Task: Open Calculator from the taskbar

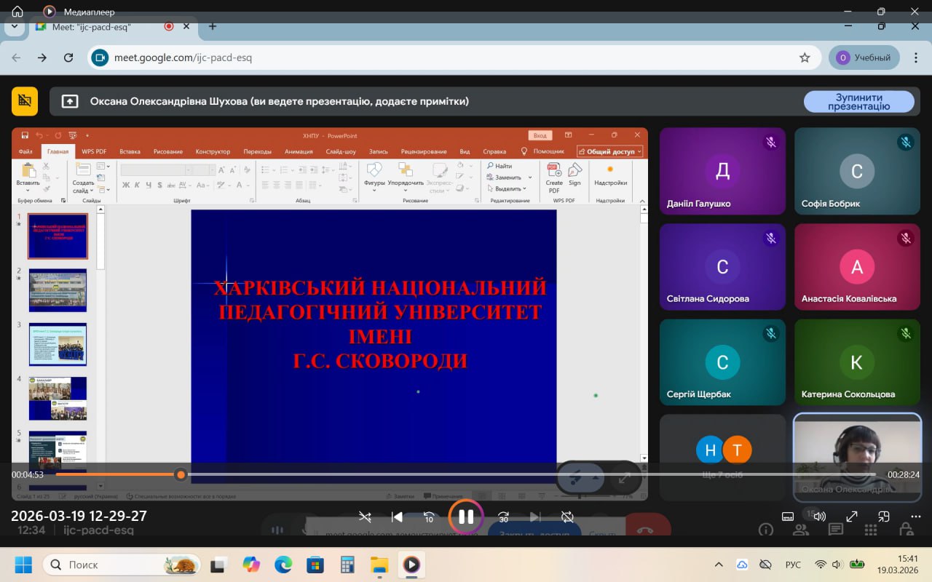Action: pyautogui.click(x=347, y=565)
